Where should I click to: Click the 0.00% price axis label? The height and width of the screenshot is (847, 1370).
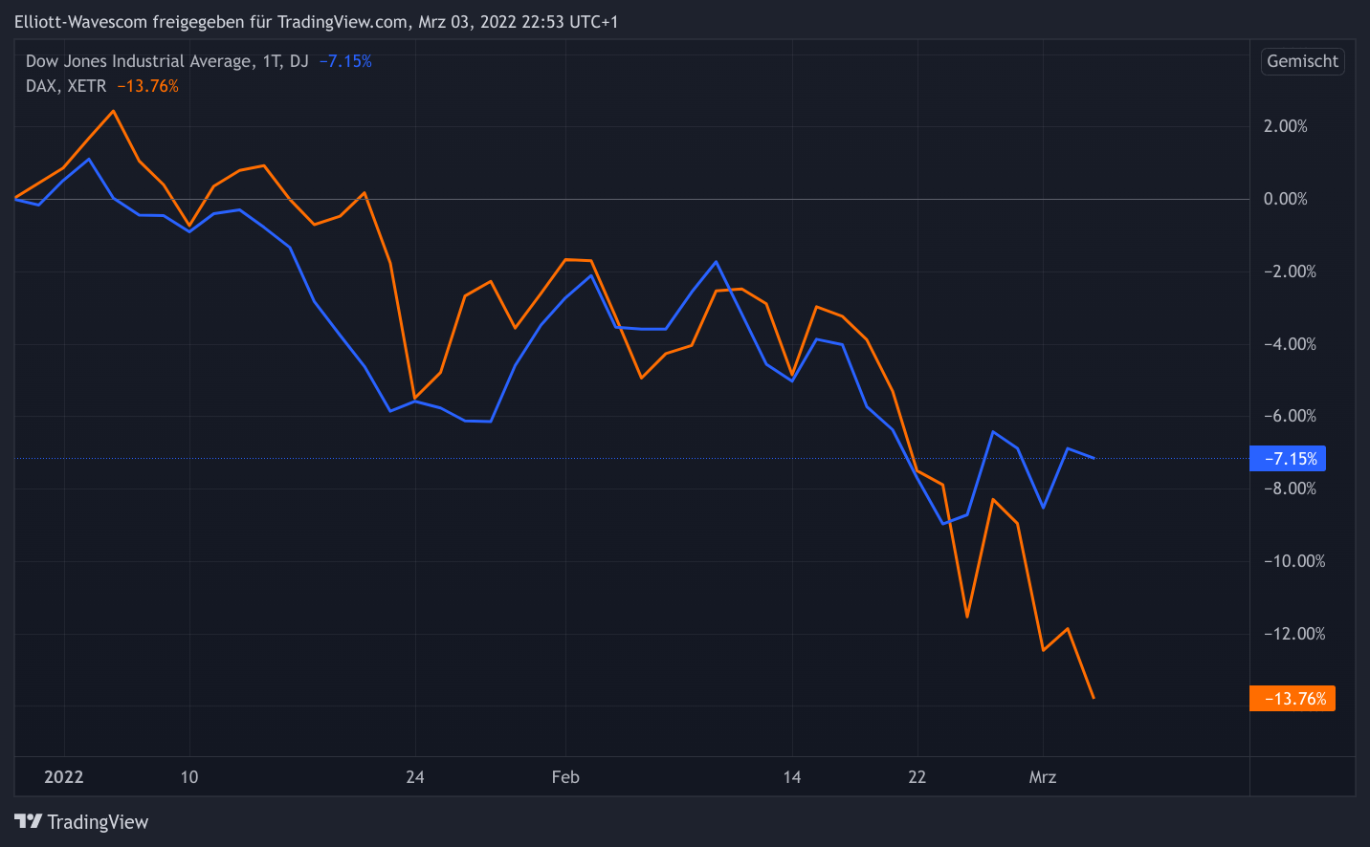[x=1285, y=199]
